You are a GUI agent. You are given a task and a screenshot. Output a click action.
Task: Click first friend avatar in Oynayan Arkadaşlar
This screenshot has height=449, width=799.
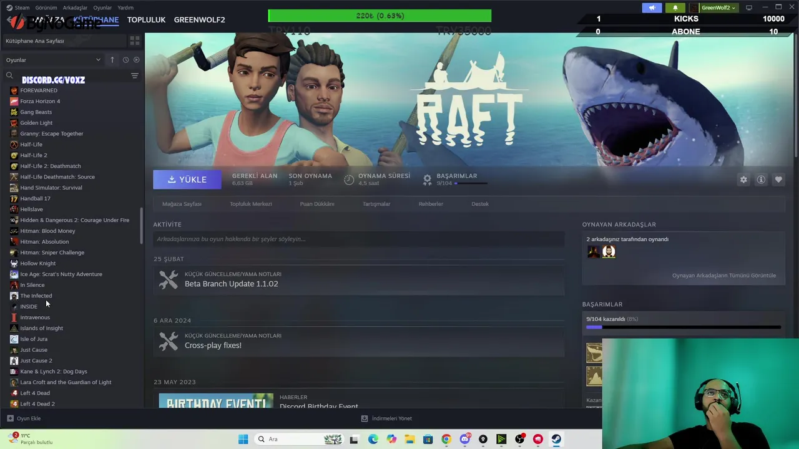click(x=594, y=251)
